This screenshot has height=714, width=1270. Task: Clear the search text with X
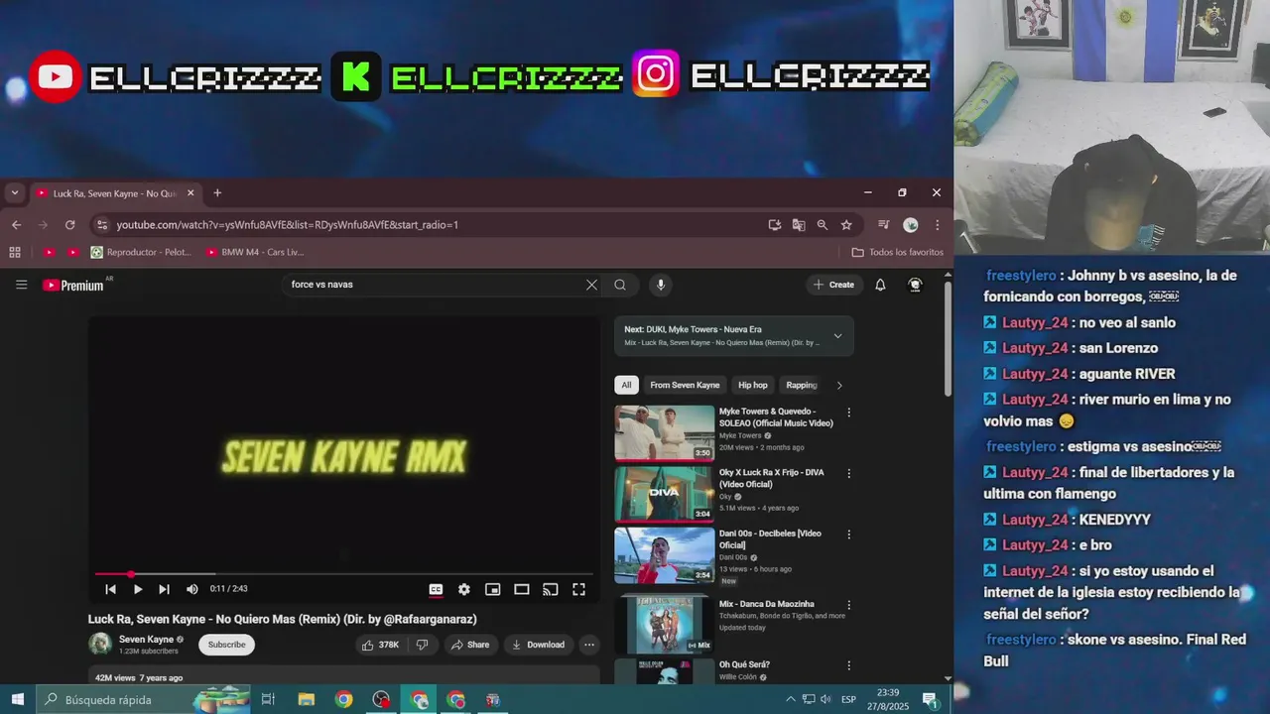[x=591, y=285]
